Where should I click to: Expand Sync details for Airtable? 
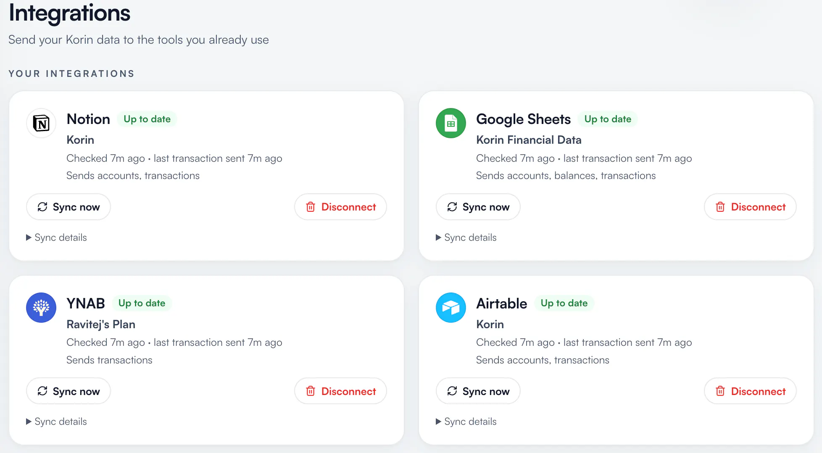point(466,421)
